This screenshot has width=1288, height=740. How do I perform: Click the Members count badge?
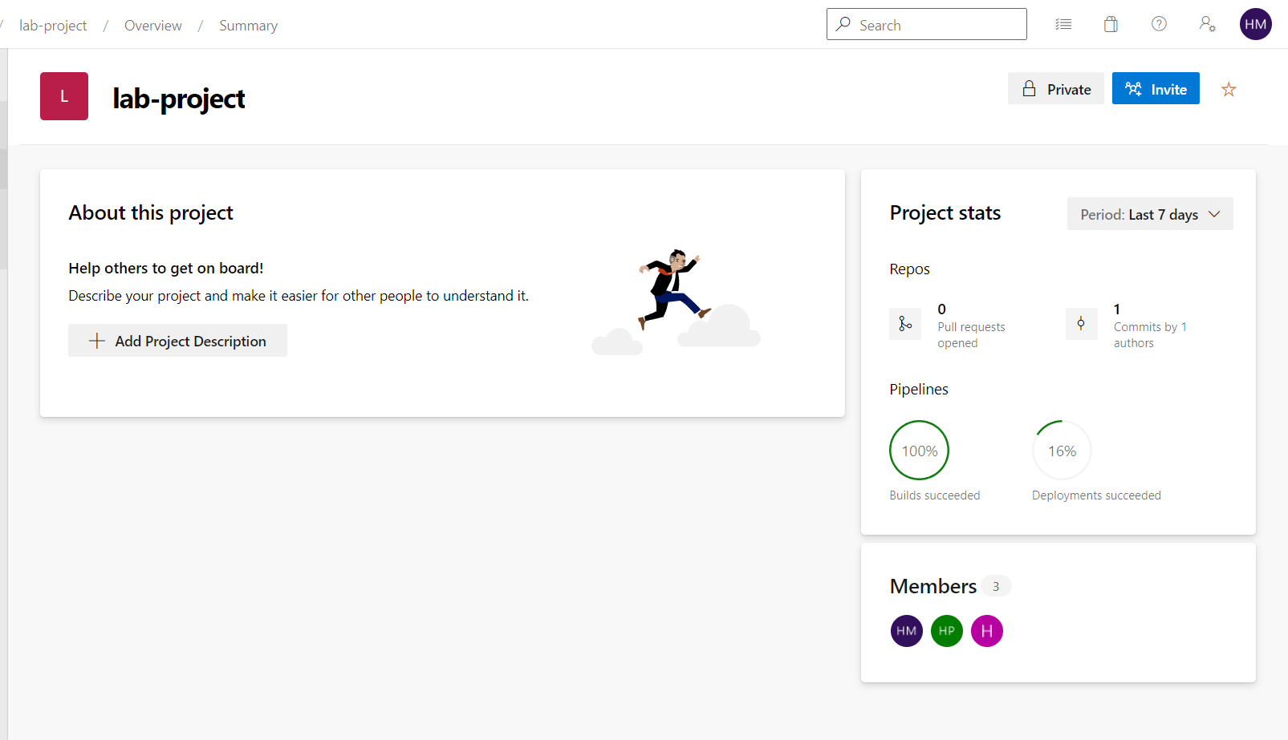(996, 586)
